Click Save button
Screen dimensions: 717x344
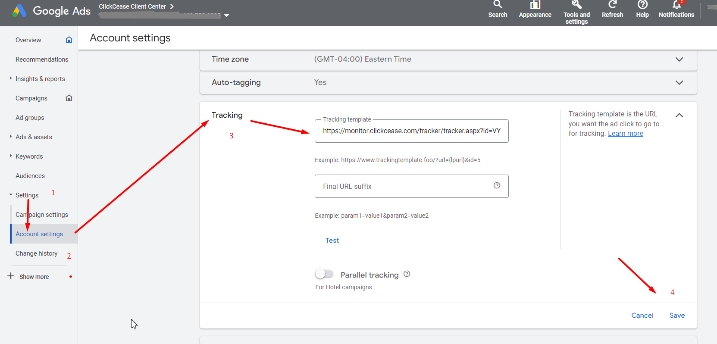pos(677,316)
